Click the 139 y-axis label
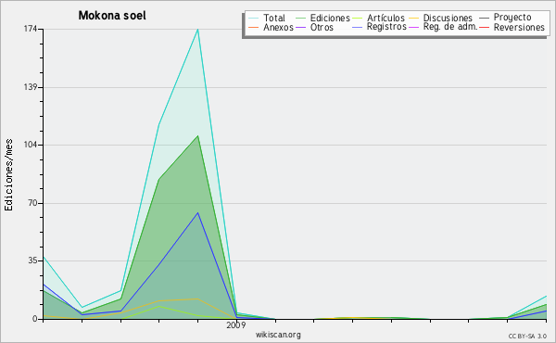The height and width of the screenshot is (343, 556). [31, 87]
